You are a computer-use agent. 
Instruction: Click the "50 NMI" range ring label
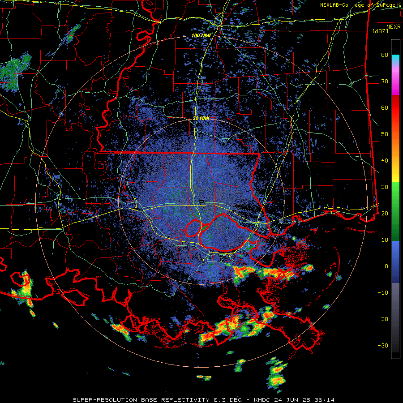point(201,119)
